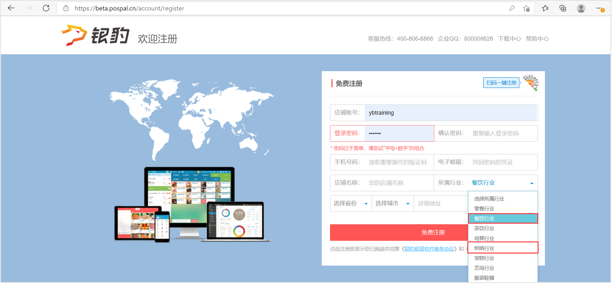612x284 pixels.
Task: Open the browser favorites list icon
Action: coord(545,8)
